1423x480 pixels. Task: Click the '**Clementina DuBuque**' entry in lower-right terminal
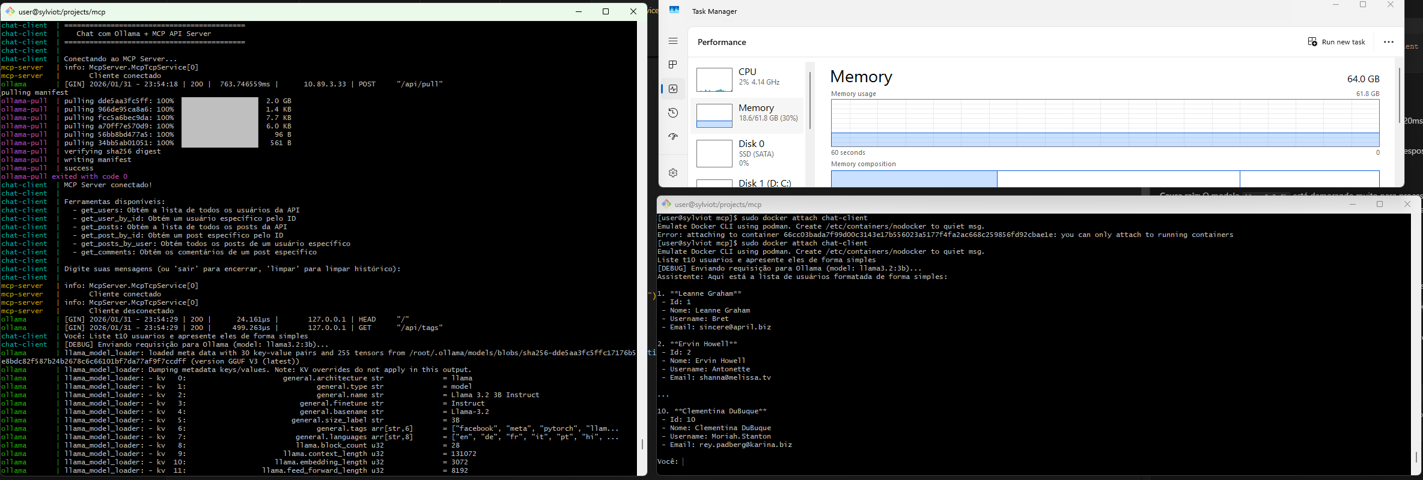[721, 411]
